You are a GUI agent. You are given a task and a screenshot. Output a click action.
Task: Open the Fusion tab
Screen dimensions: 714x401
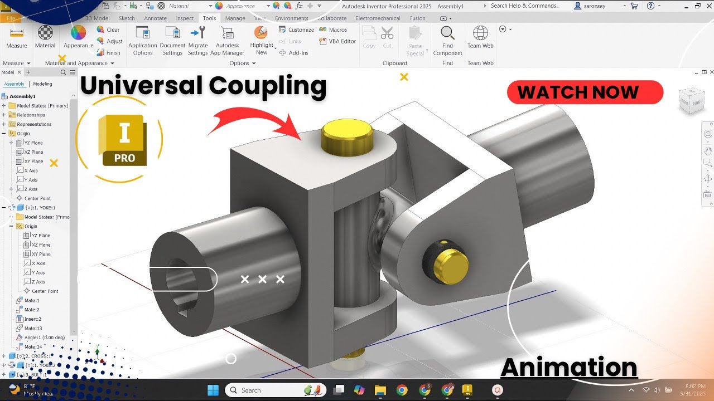[417, 18]
